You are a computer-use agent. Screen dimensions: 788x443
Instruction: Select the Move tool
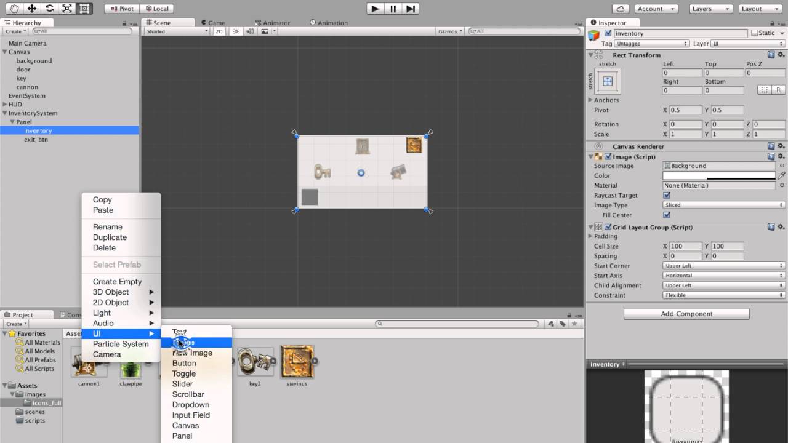[32, 9]
